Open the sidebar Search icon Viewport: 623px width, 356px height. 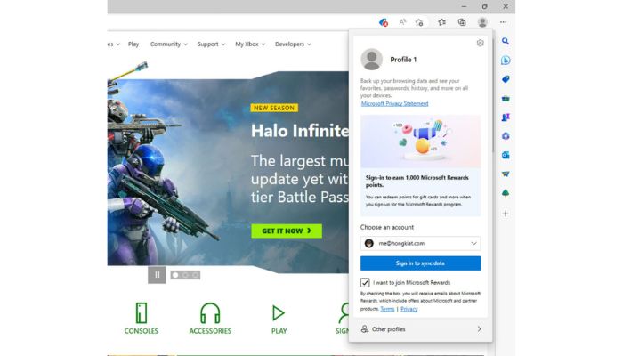point(506,41)
